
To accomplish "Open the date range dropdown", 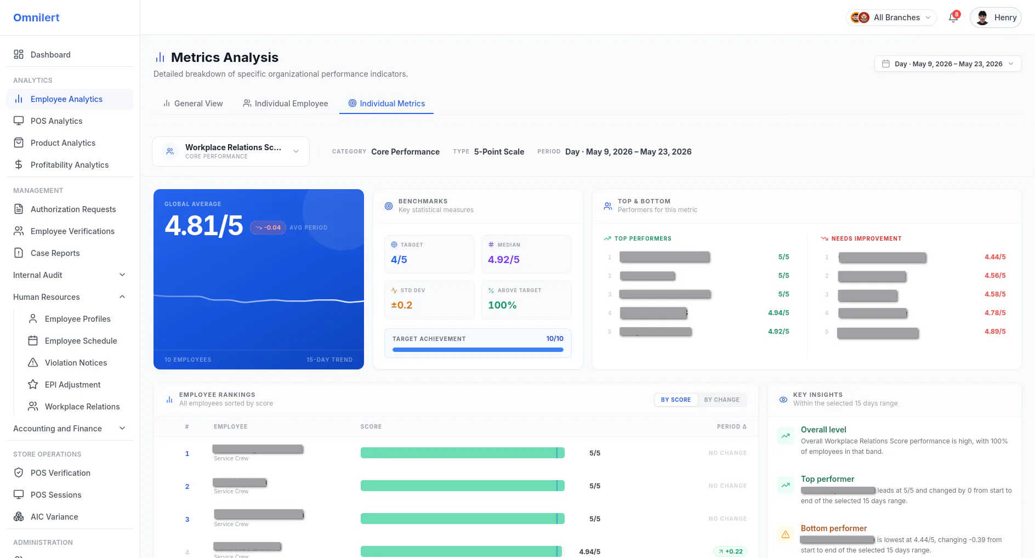I will point(948,64).
